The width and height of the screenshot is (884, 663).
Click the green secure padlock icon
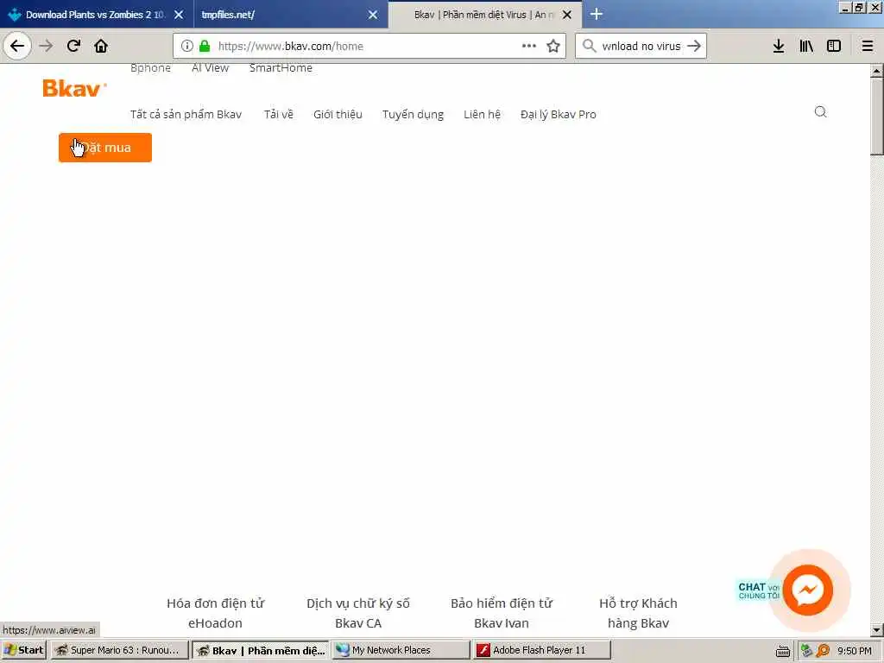click(x=205, y=46)
